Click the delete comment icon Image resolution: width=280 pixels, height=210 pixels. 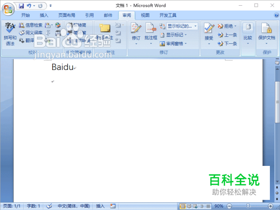tap(118, 25)
